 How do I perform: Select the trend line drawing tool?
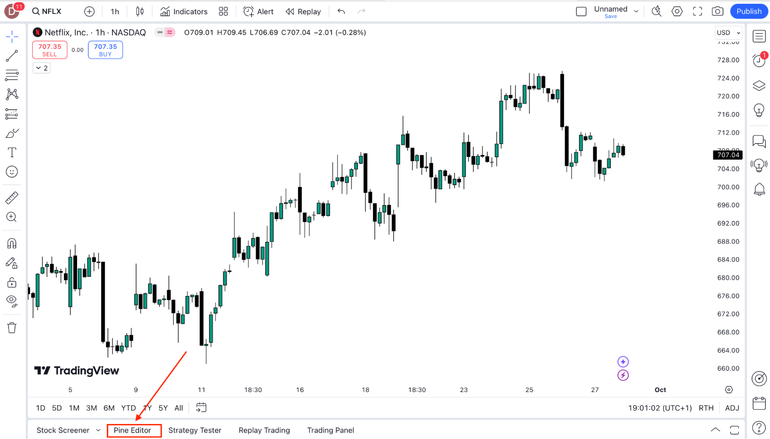[x=12, y=56]
